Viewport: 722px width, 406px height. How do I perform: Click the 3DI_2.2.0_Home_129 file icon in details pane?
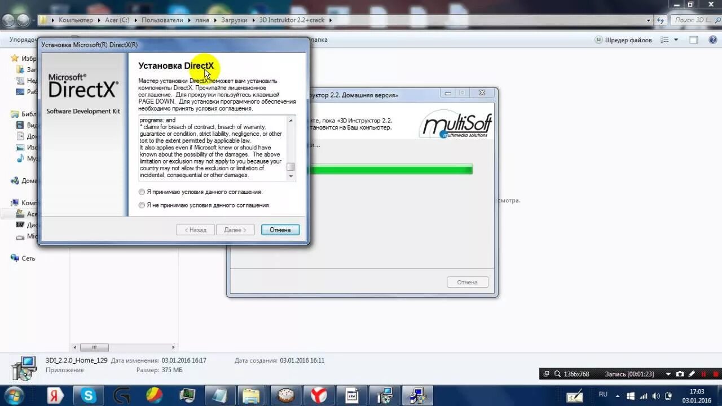pyautogui.click(x=24, y=368)
